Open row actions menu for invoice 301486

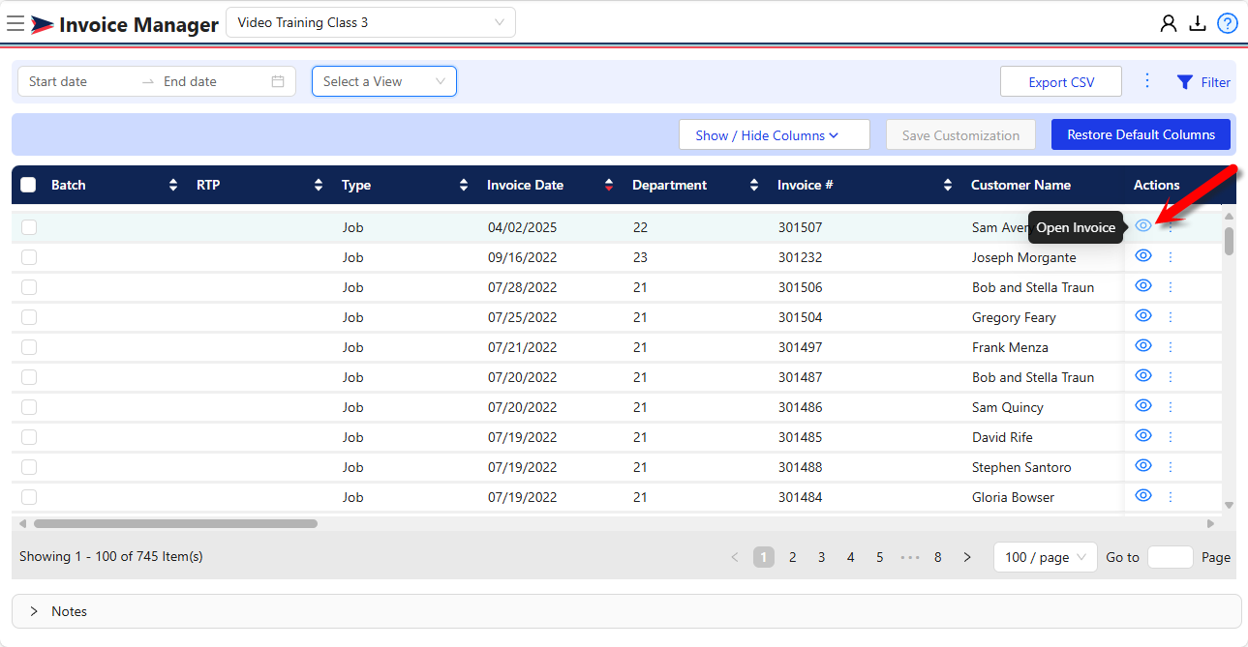pyautogui.click(x=1171, y=407)
